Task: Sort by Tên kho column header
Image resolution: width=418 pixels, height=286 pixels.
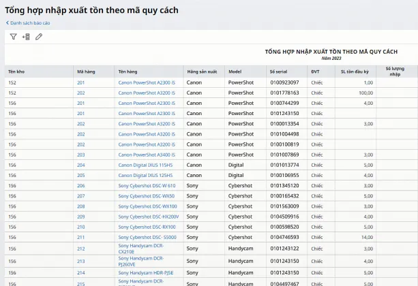Action: click(16, 71)
